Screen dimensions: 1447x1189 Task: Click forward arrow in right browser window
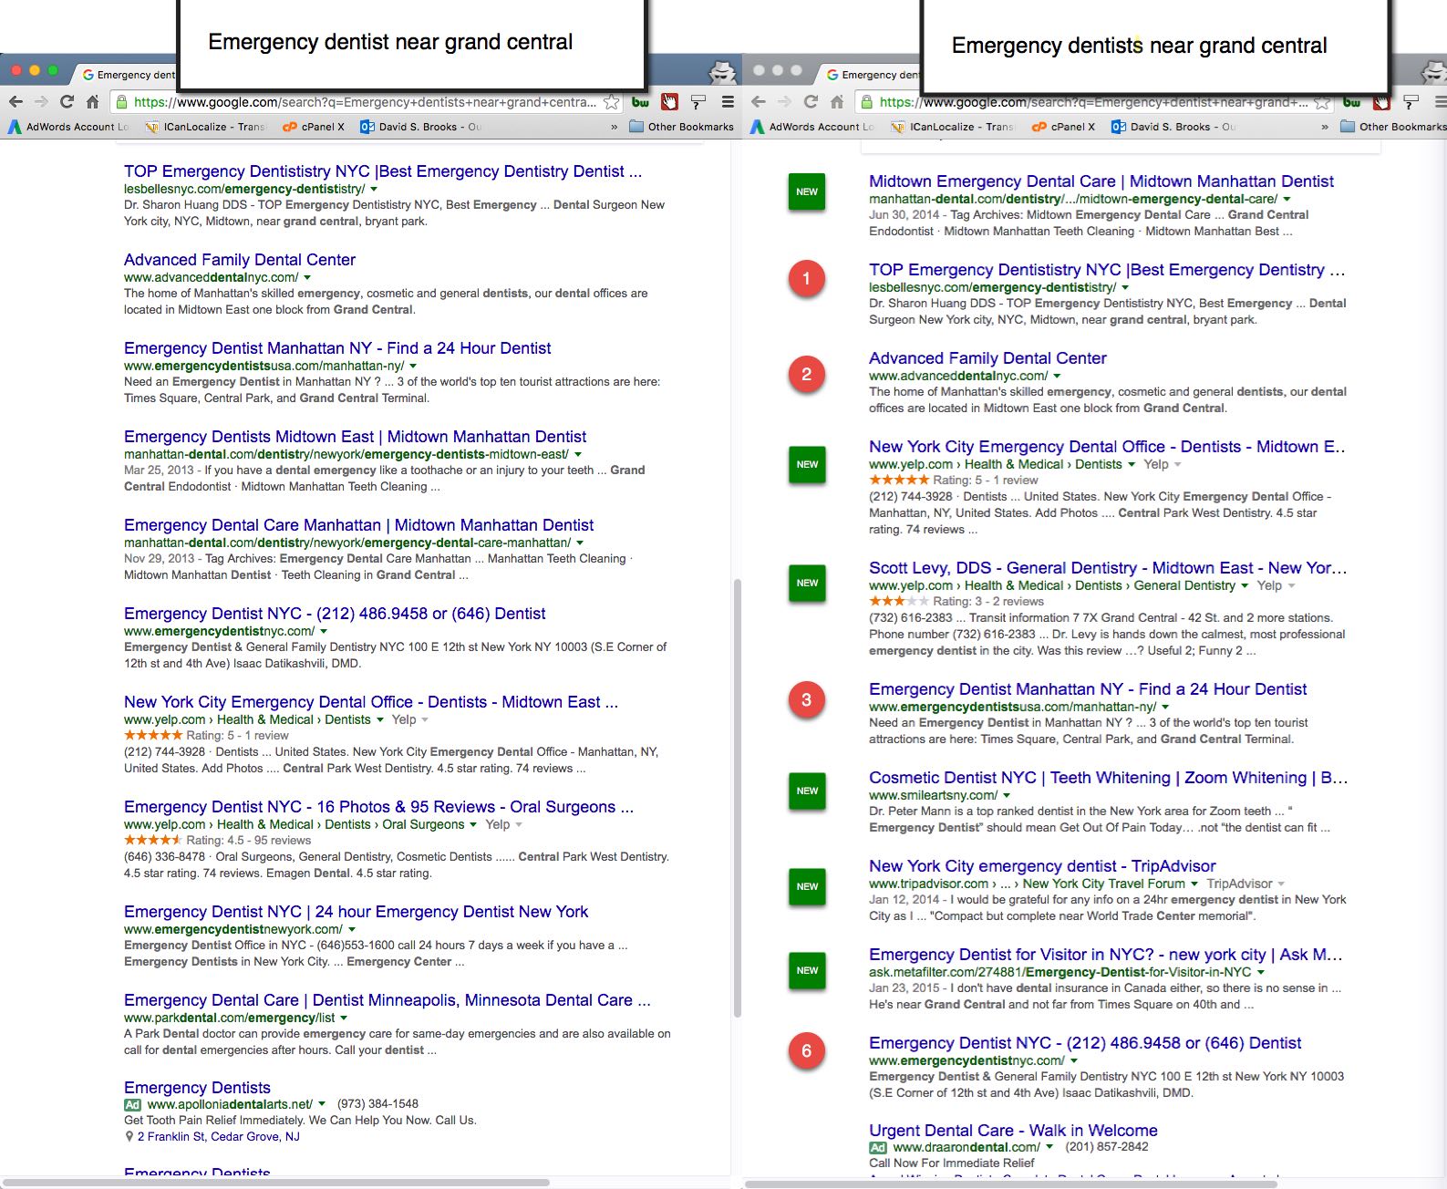point(784,102)
